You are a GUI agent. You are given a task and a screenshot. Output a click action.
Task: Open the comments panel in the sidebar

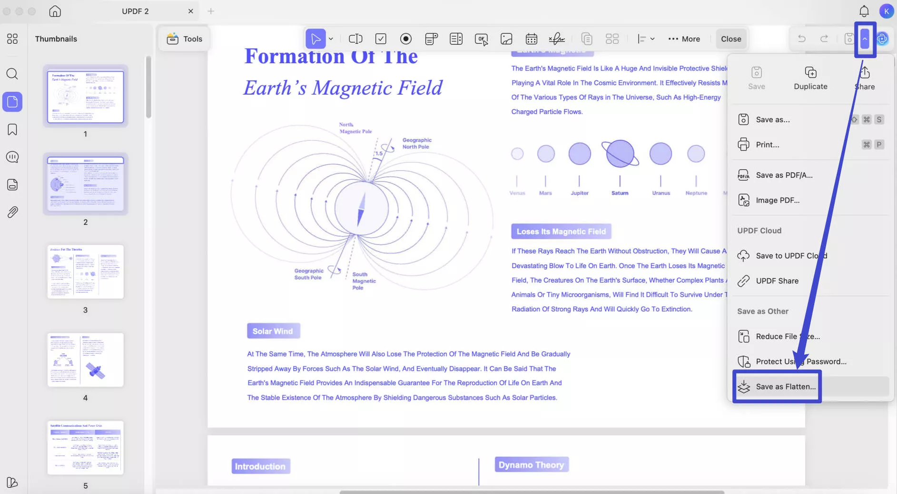[12, 157]
